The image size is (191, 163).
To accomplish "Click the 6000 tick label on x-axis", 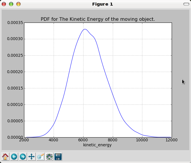I will point(83,140).
